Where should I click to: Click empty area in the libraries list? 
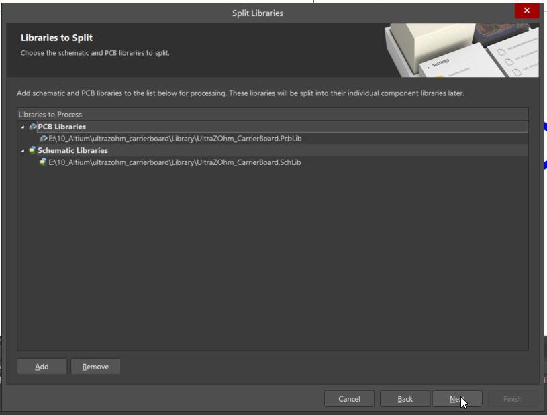pyautogui.click(x=272, y=258)
